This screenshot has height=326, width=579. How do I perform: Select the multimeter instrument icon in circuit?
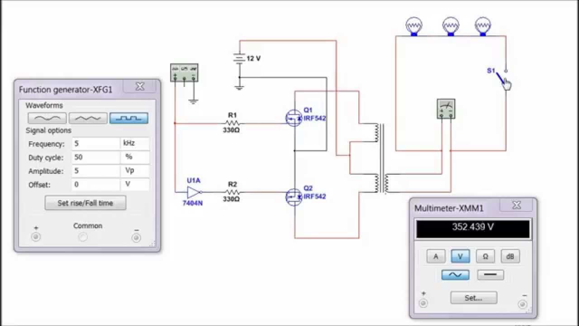click(x=446, y=109)
